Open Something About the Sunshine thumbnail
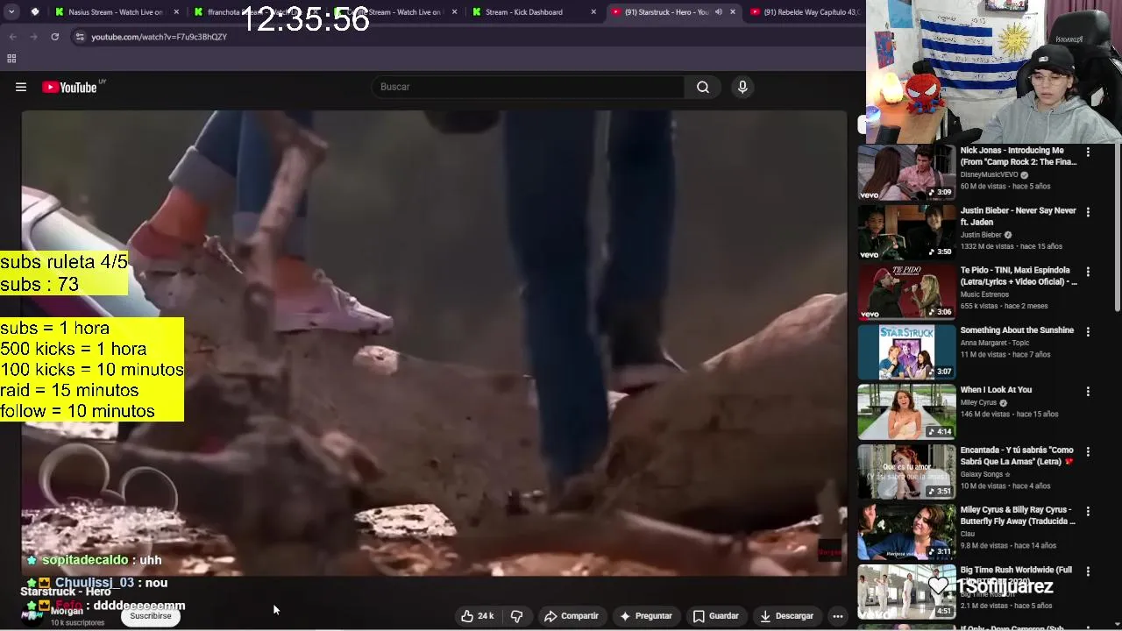This screenshot has height=631, width=1122. coord(906,351)
